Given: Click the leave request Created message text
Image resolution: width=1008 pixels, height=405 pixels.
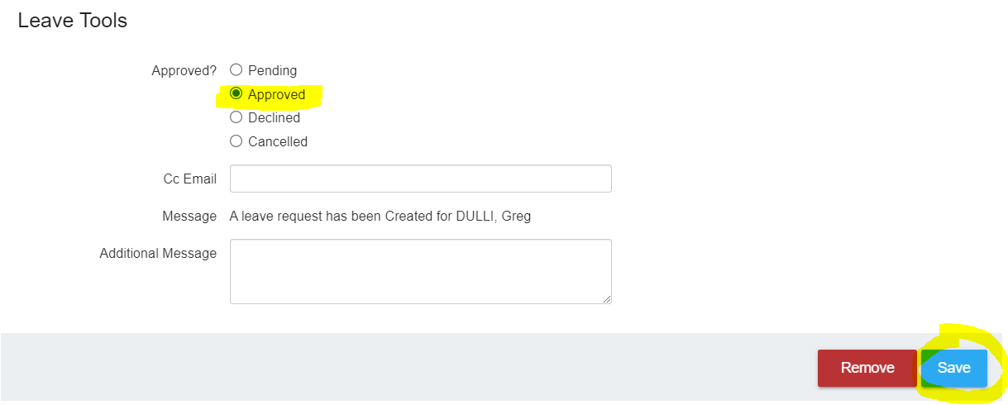Looking at the screenshot, I should [x=380, y=217].
